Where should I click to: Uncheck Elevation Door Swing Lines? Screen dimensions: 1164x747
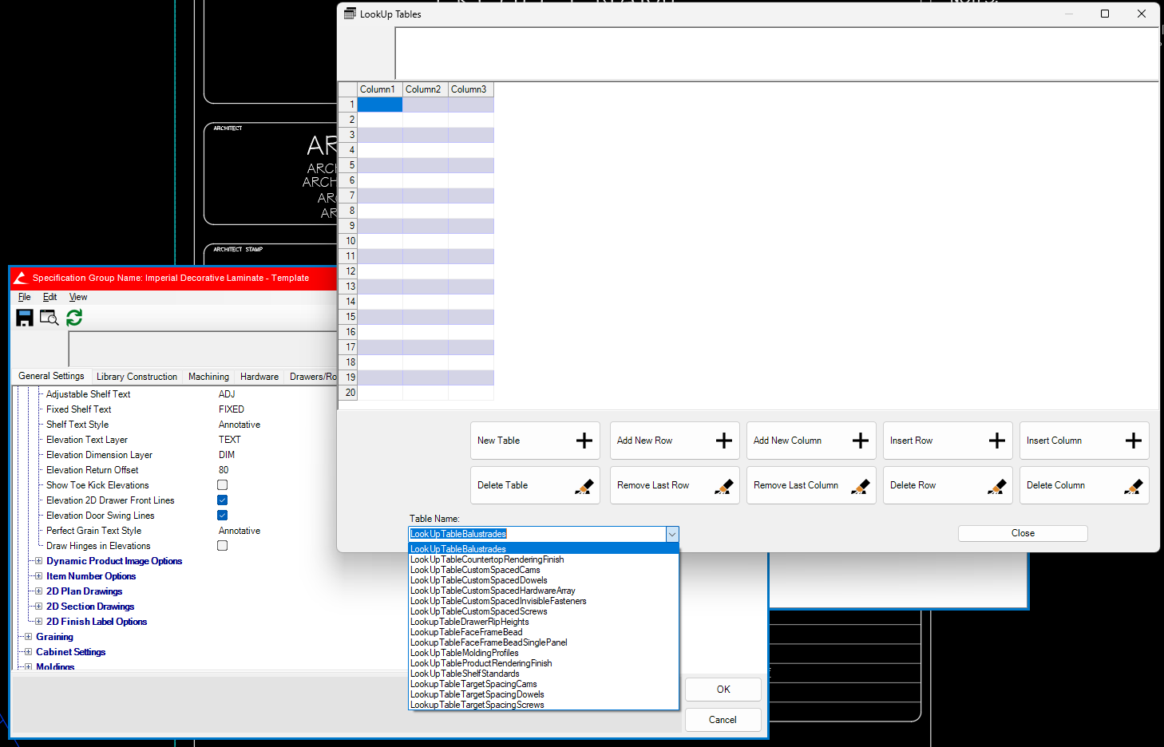pyautogui.click(x=223, y=516)
